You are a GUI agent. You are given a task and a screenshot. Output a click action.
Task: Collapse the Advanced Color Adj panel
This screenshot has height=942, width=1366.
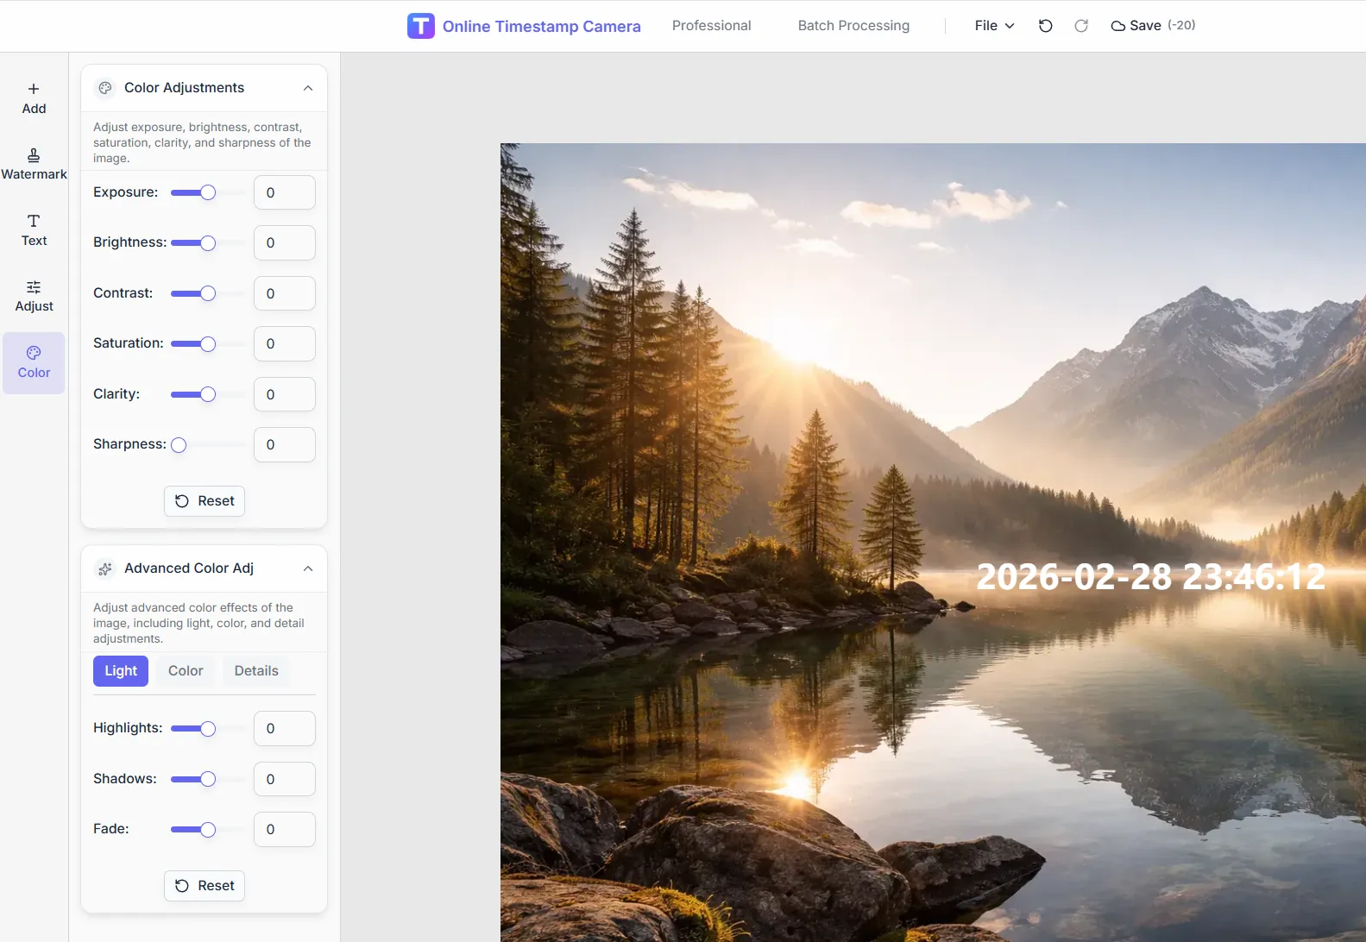coord(308,568)
